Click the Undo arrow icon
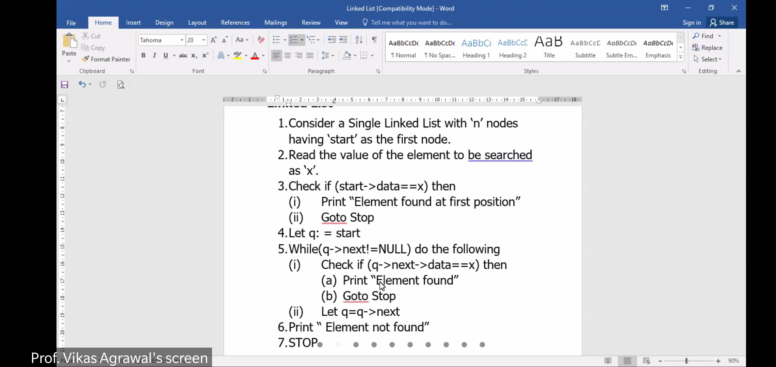The width and height of the screenshot is (776, 367). click(82, 84)
